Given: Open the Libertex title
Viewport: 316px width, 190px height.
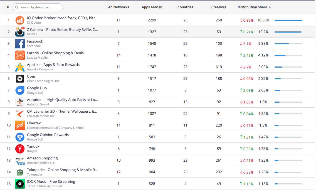Looking at the screenshot, I should pyautogui.click(x=34, y=123).
